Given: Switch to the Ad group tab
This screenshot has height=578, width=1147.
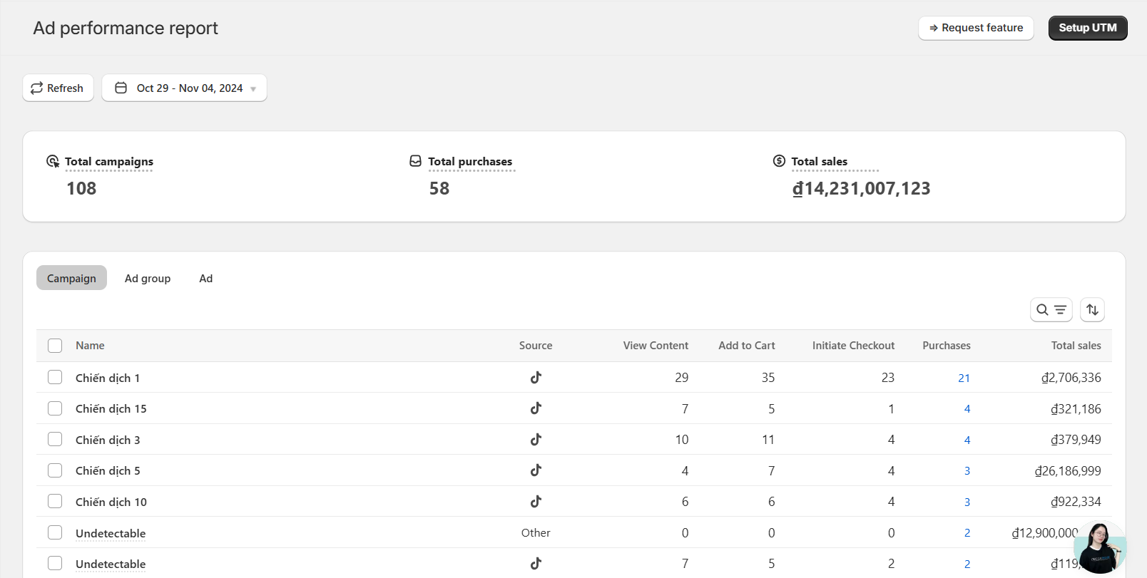Looking at the screenshot, I should [x=148, y=279].
